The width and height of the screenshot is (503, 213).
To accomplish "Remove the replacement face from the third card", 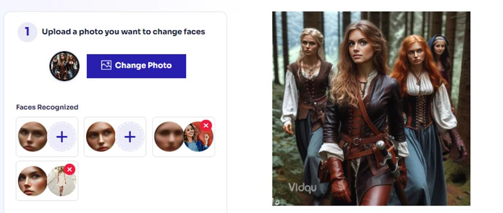I will tap(206, 125).
